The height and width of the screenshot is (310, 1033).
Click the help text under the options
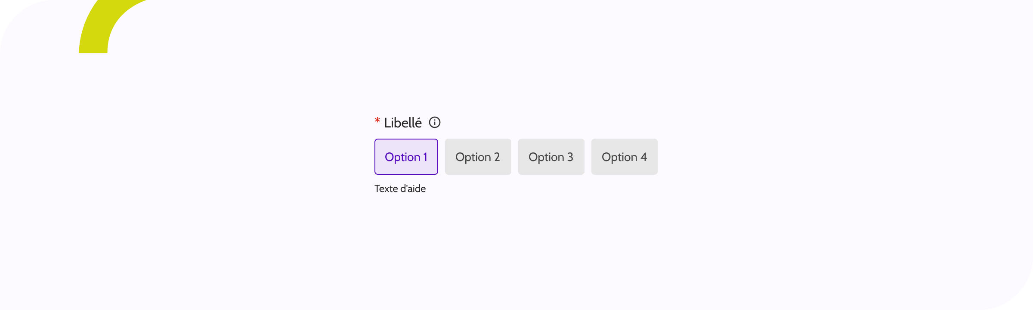click(x=400, y=189)
